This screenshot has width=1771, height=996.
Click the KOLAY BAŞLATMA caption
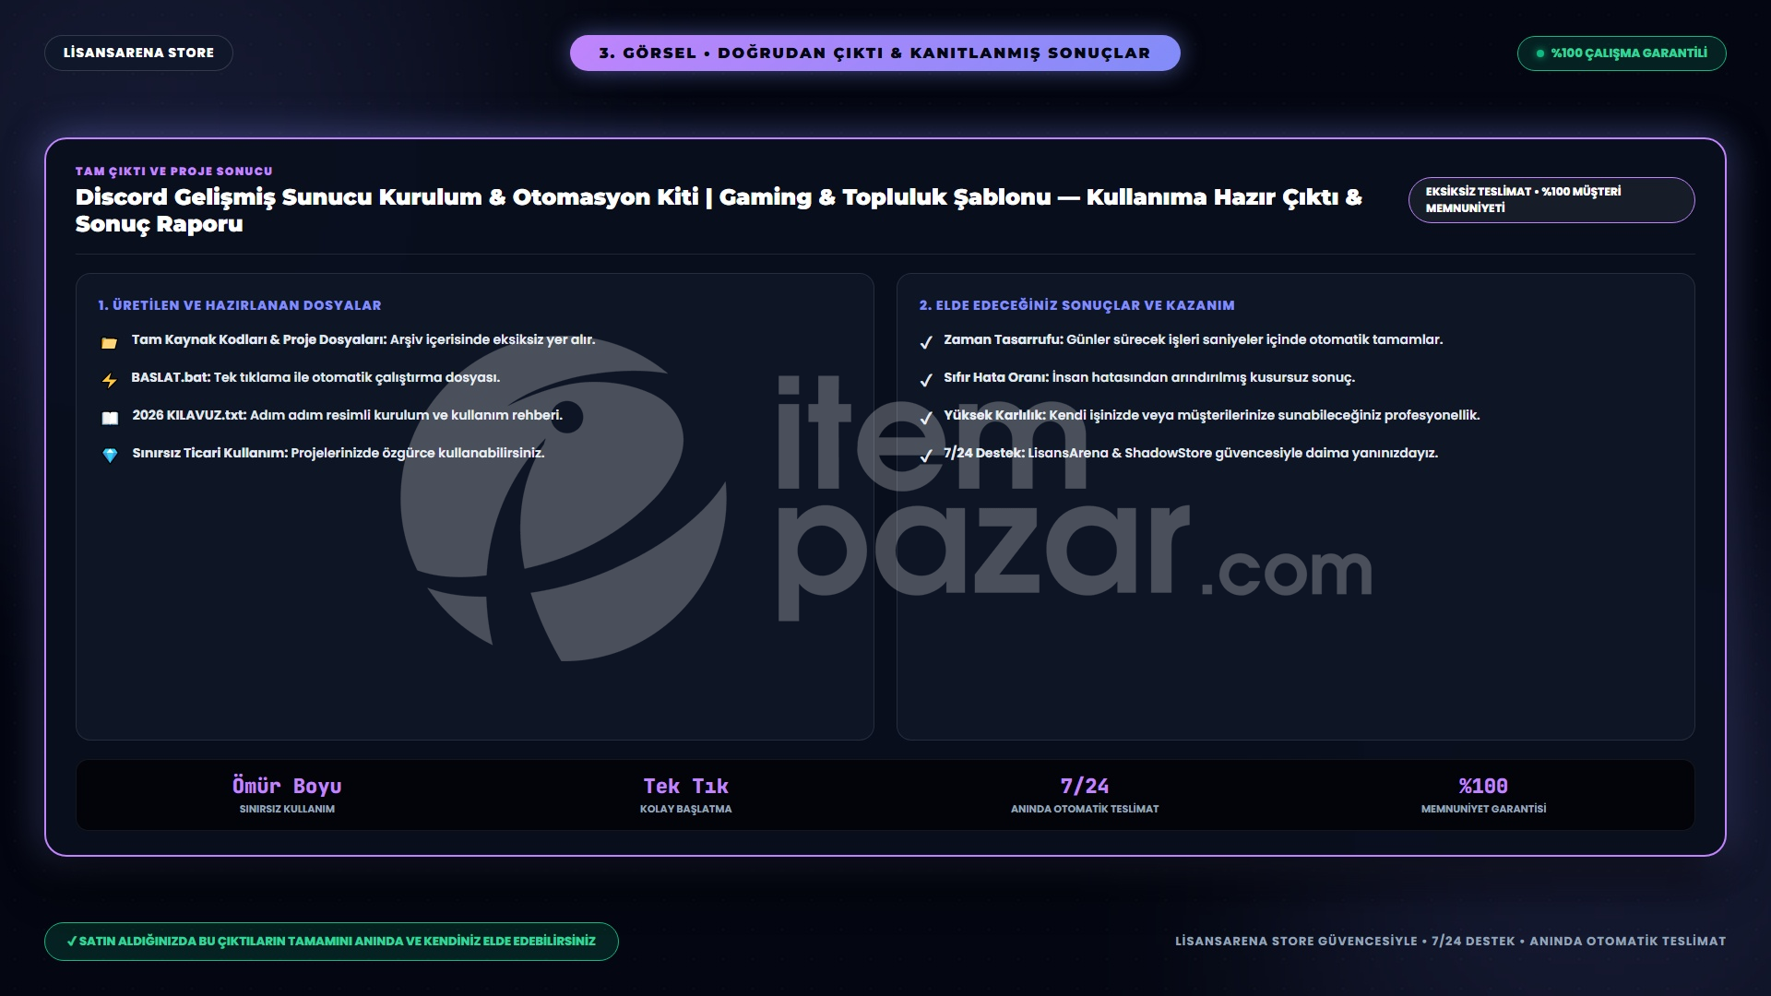point(685,810)
